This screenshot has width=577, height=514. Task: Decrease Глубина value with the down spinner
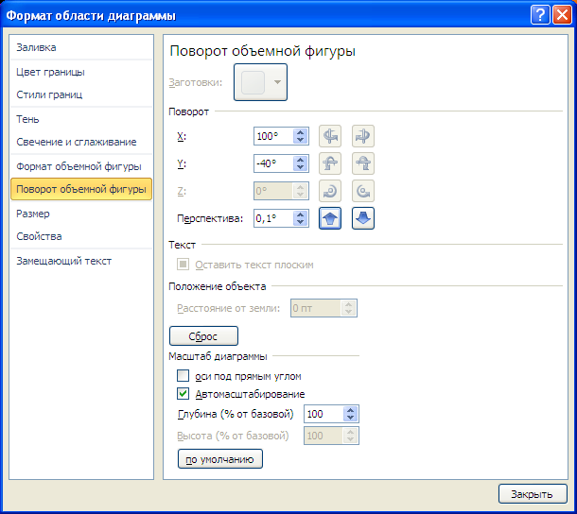click(x=350, y=418)
